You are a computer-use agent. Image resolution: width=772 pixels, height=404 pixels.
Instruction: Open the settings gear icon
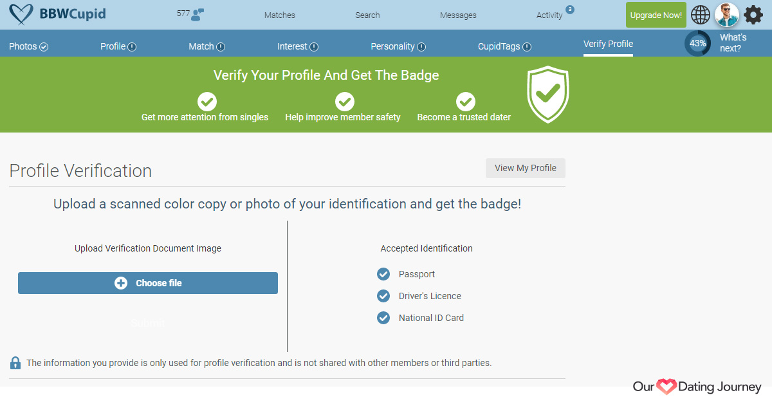click(753, 15)
